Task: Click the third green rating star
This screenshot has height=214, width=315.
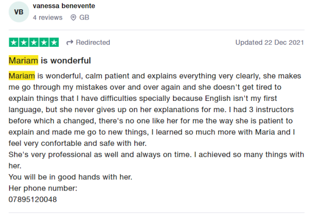Action: click(x=34, y=42)
